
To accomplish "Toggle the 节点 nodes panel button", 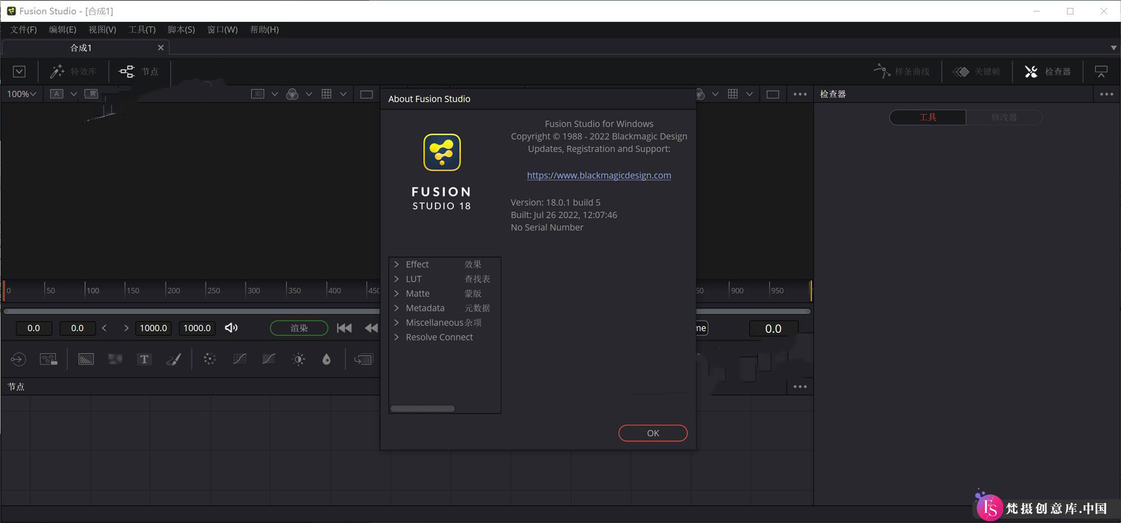I will pos(139,72).
